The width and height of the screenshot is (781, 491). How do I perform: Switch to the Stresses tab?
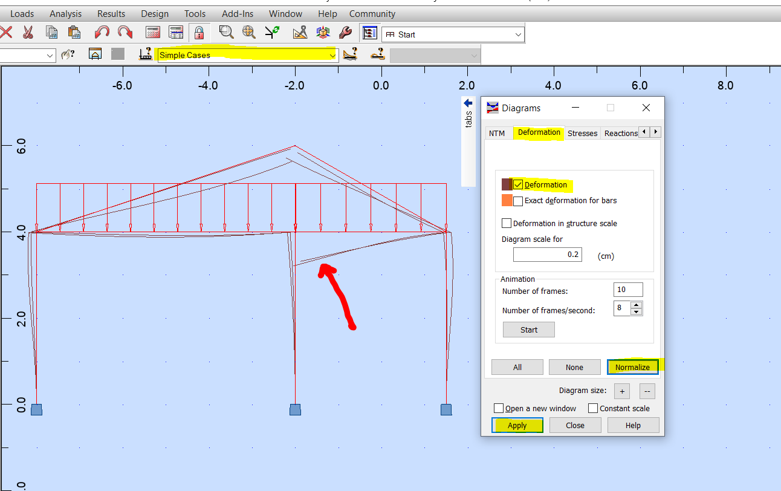point(582,132)
